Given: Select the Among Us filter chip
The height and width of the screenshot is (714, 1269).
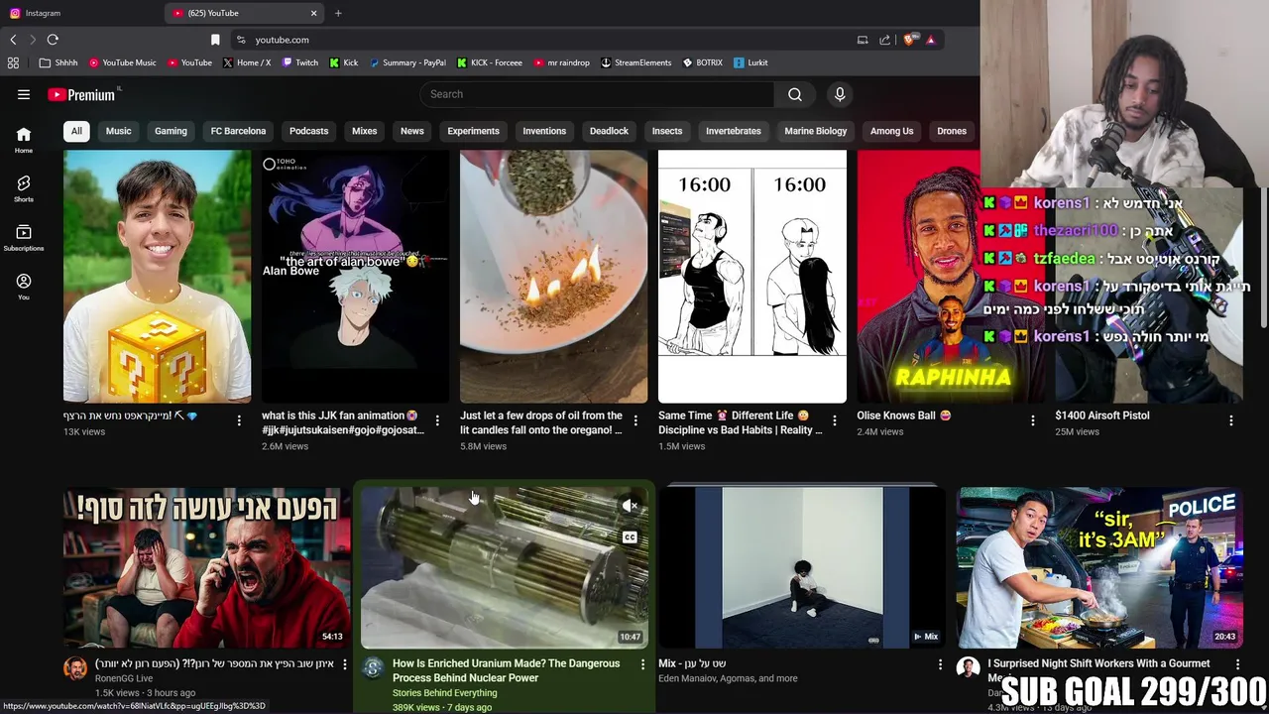Looking at the screenshot, I should (891, 131).
